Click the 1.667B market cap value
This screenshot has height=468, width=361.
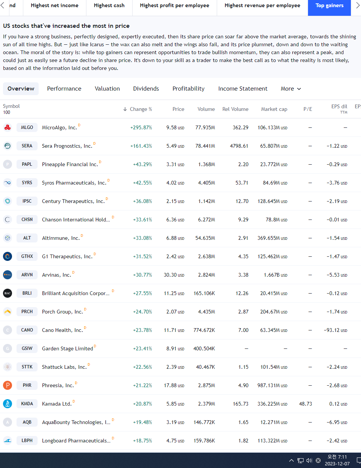coord(275,275)
